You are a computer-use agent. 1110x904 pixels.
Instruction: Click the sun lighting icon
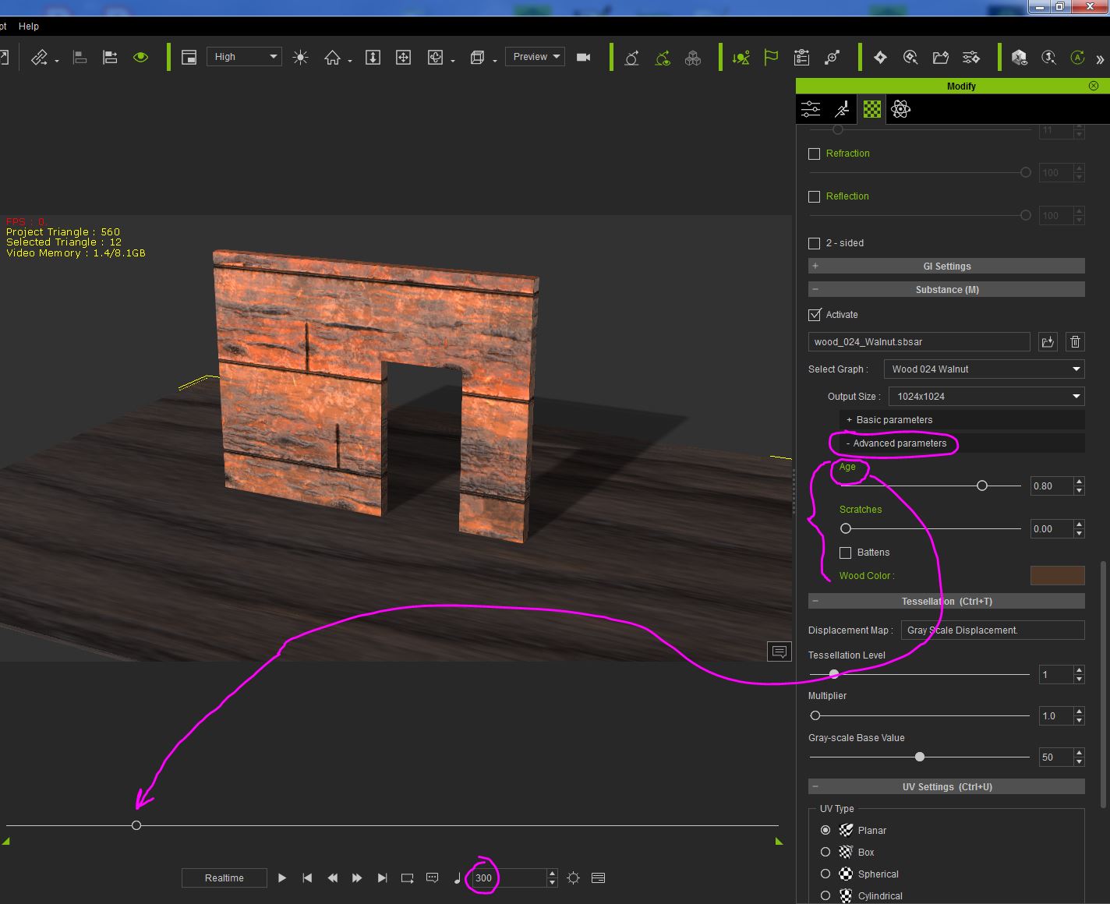point(300,57)
